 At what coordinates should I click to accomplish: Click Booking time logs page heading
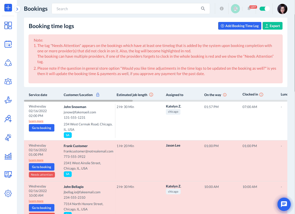coord(51,26)
